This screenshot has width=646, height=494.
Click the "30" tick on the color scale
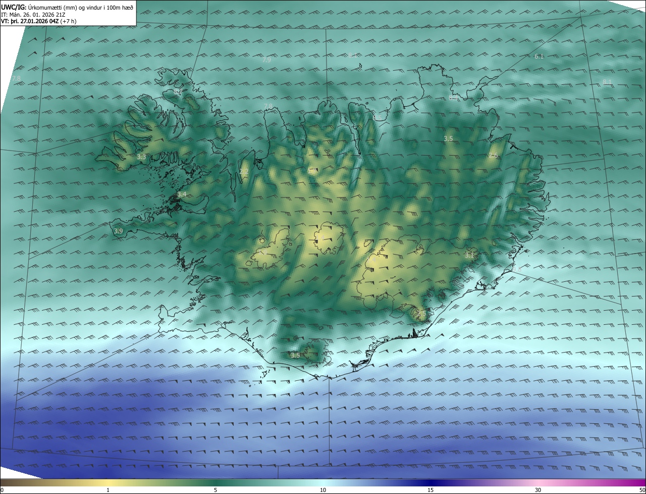pyautogui.click(x=538, y=490)
